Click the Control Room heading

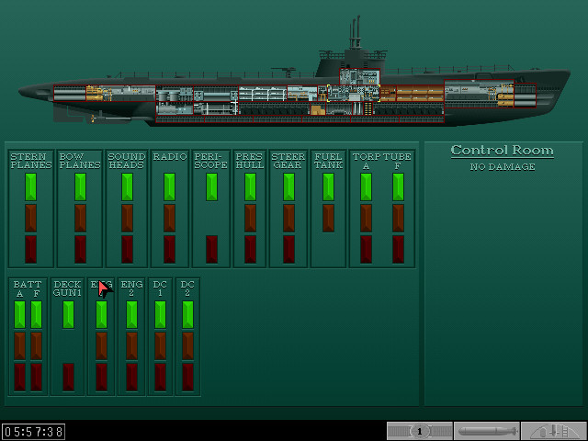502,151
